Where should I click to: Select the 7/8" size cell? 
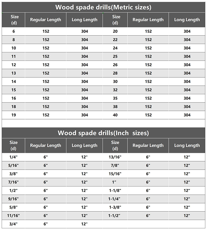tap(115, 165)
